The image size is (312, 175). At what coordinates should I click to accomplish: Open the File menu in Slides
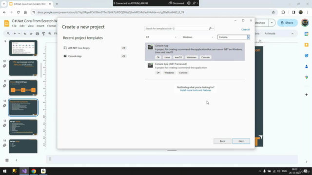pos(14,26)
